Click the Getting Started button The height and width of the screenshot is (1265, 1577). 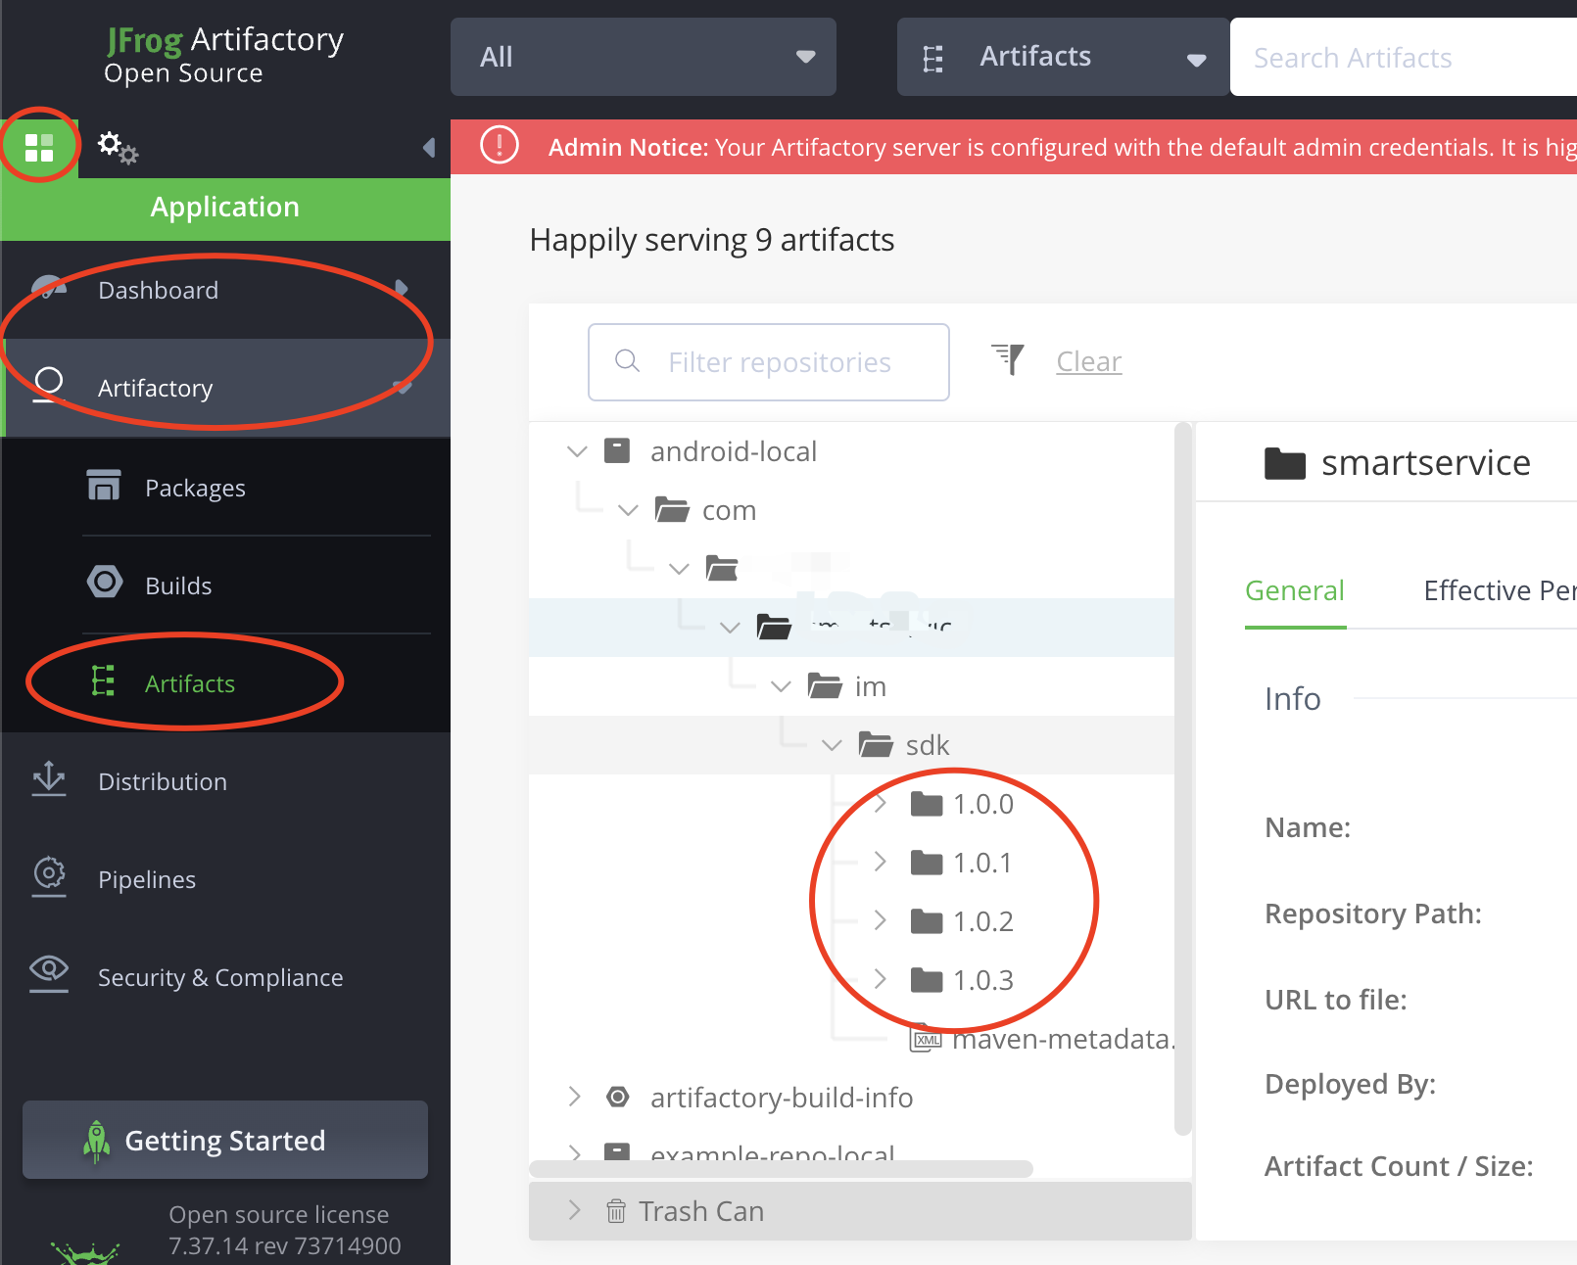[224, 1140]
